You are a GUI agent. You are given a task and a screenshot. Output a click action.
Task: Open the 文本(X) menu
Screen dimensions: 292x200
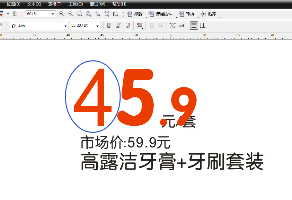click(34, 4)
